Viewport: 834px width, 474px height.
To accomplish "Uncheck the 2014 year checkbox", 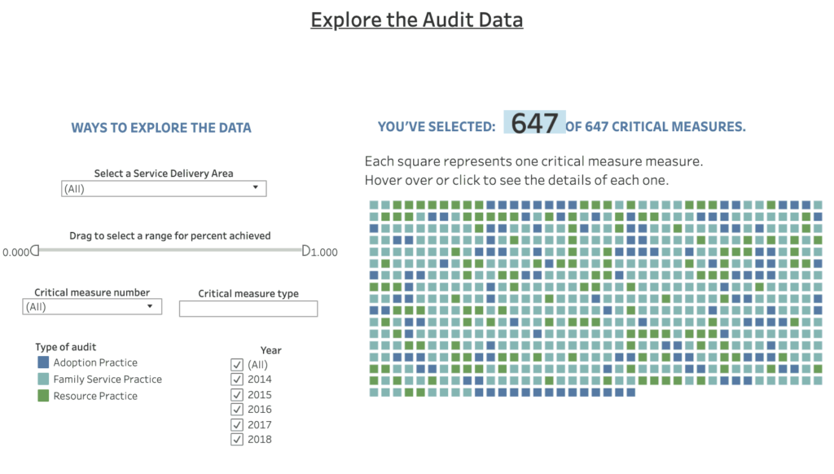I will [237, 380].
